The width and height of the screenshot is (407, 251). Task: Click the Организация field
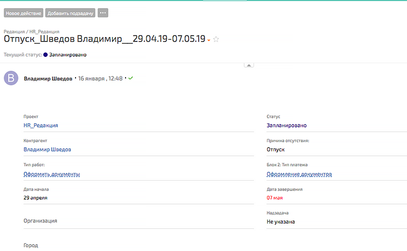pos(40,221)
